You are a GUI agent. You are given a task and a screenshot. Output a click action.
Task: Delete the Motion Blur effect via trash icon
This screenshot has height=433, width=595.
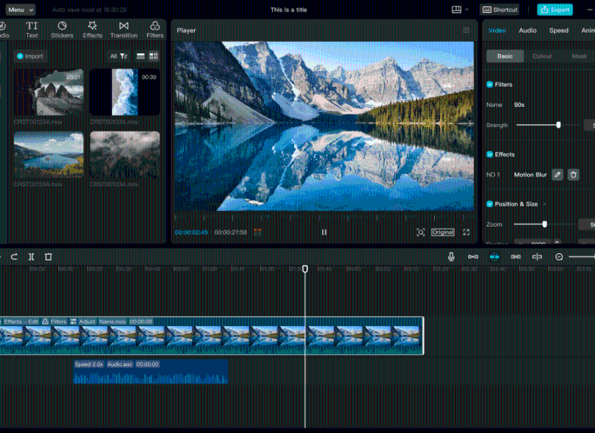pos(573,174)
